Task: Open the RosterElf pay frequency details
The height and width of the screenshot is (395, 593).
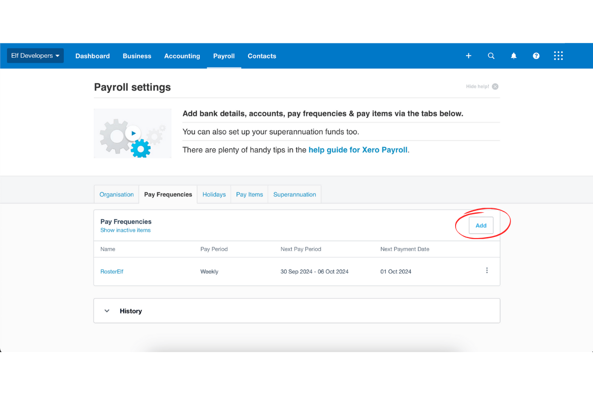Action: pyautogui.click(x=112, y=271)
